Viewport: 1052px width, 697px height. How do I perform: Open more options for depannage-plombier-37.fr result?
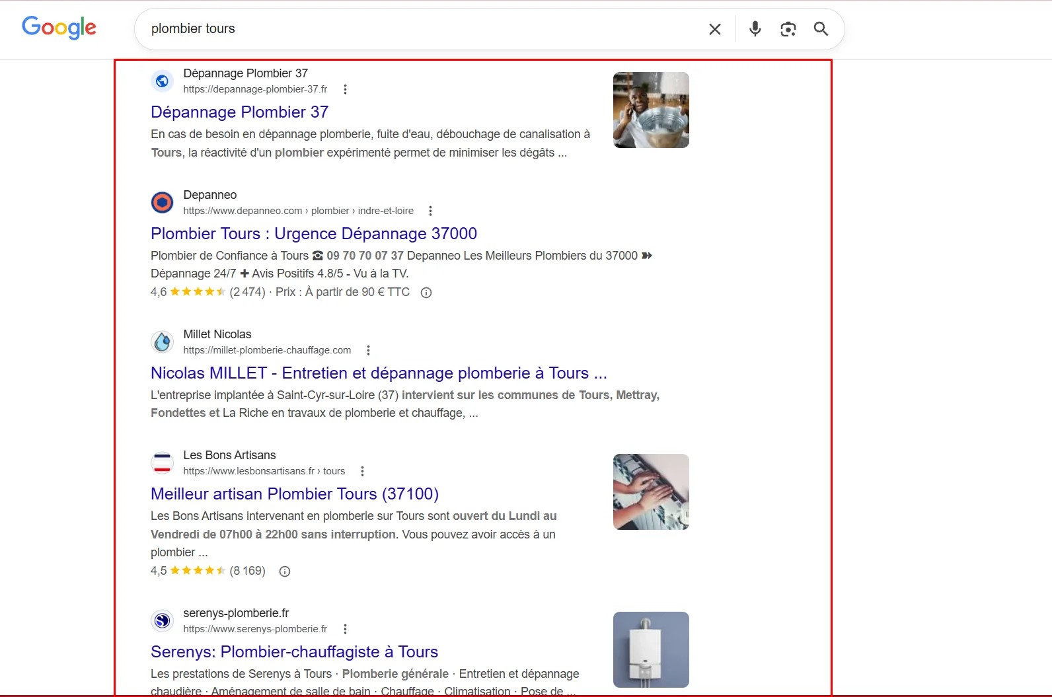[345, 89]
